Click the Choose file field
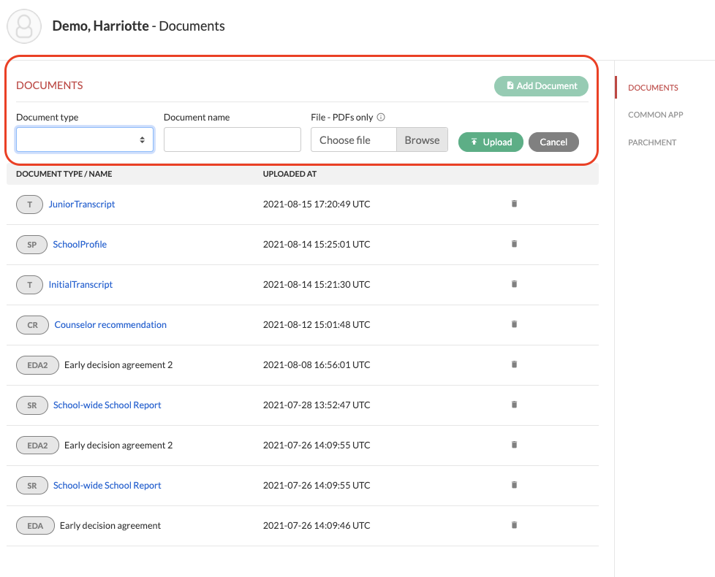Screen dimensions: 715x577 353,140
